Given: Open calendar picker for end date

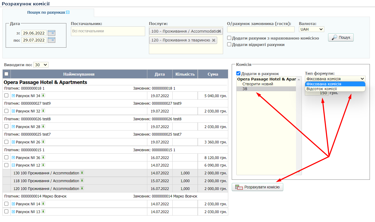Looking at the screenshot, I should pos(51,40).
